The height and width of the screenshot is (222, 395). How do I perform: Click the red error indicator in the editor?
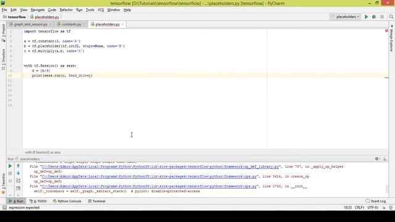click(x=386, y=31)
